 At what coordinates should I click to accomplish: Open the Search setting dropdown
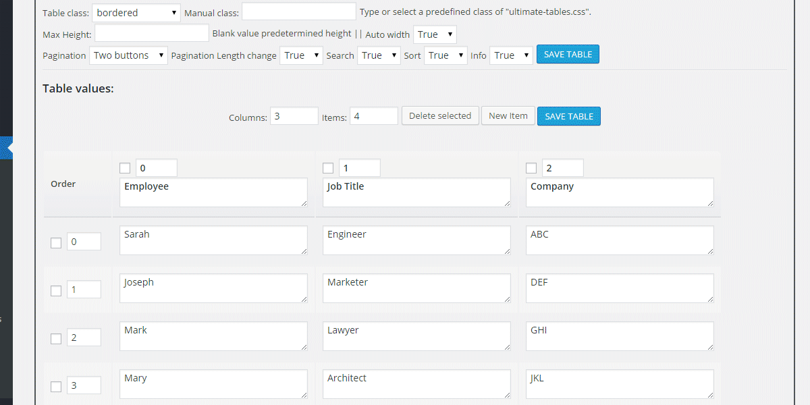[378, 55]
